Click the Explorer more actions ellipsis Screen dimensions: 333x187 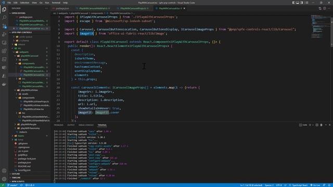[x=46, y=8]
